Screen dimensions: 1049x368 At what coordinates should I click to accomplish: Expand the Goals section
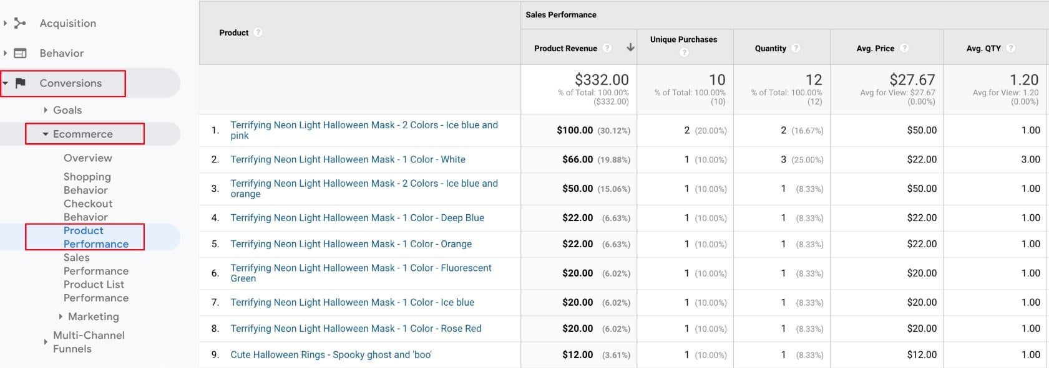46,110
